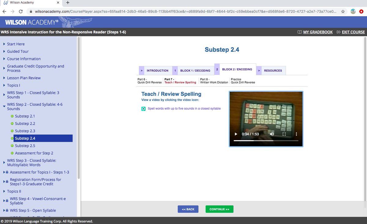This screenshot has width=367, height=224.
Task: Click the profile avatar icon in toolbar
Action: click(353, 12)
